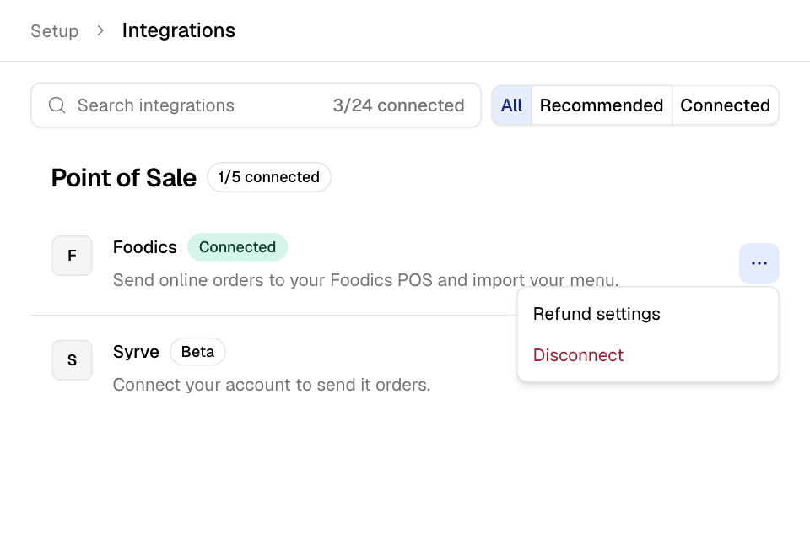This screenshot has width=810, height=540.
Task: Click the Foodics letter F logo
Action: pyautogui.click(x=73, y=256)
